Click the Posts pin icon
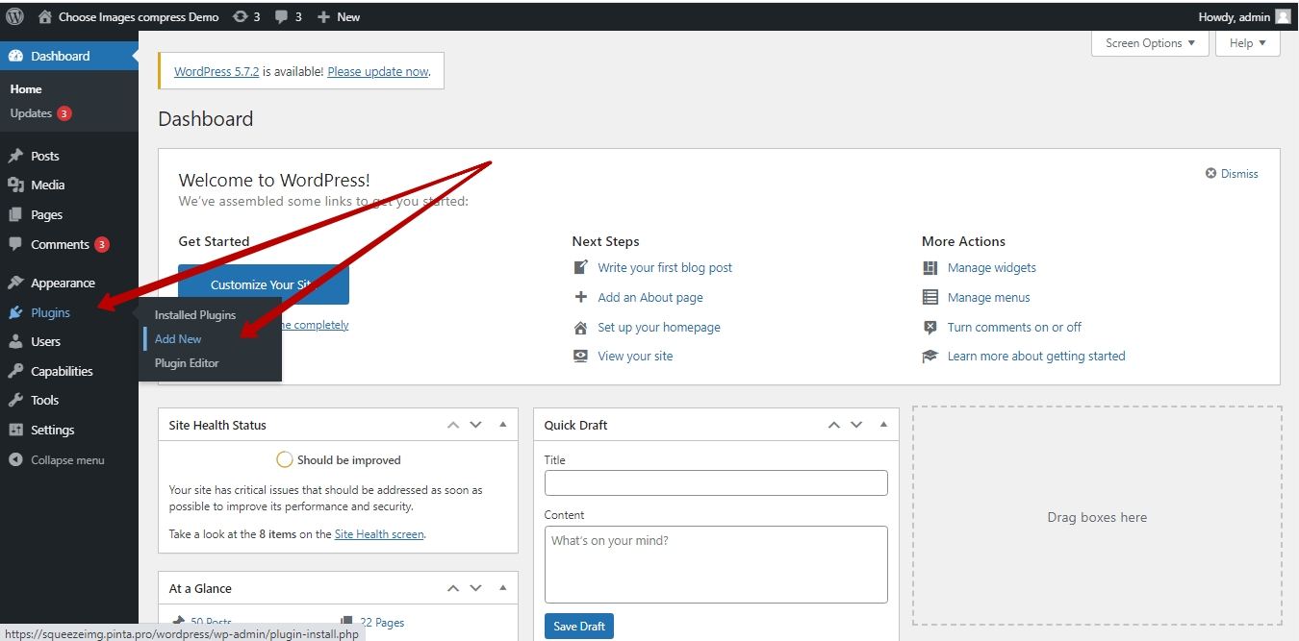Image resolution: width=1299 pixels, height=641 pixels. point(15,156)
